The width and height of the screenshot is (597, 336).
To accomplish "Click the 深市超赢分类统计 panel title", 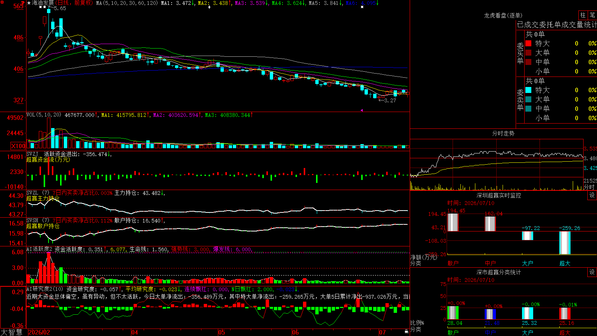I will pos(499,272).
